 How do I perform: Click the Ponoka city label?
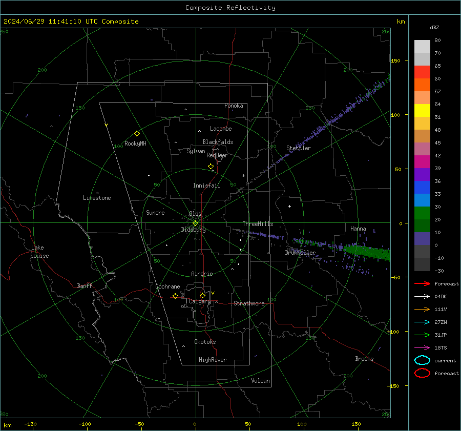234,106
